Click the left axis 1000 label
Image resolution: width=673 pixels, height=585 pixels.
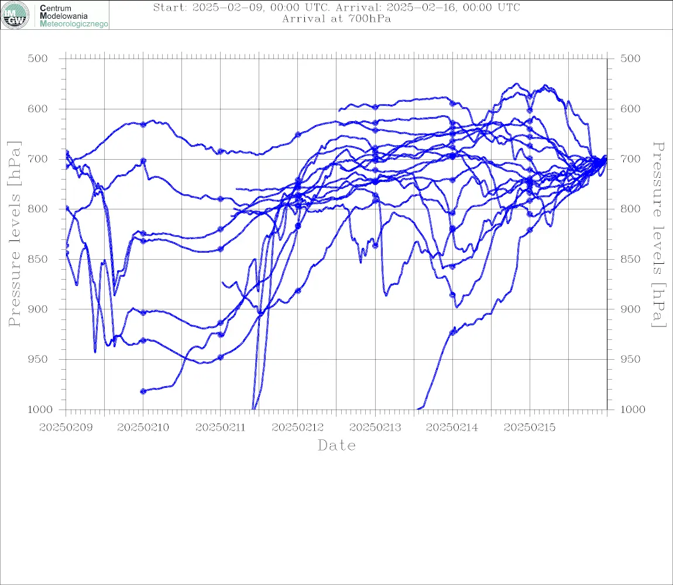pos(40,409)
